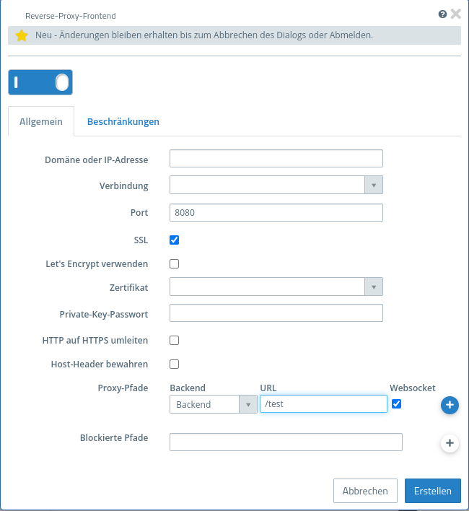Open the Verbindung dropdown
This screenshot has width=469, height=511.
(x=276, y=185)
